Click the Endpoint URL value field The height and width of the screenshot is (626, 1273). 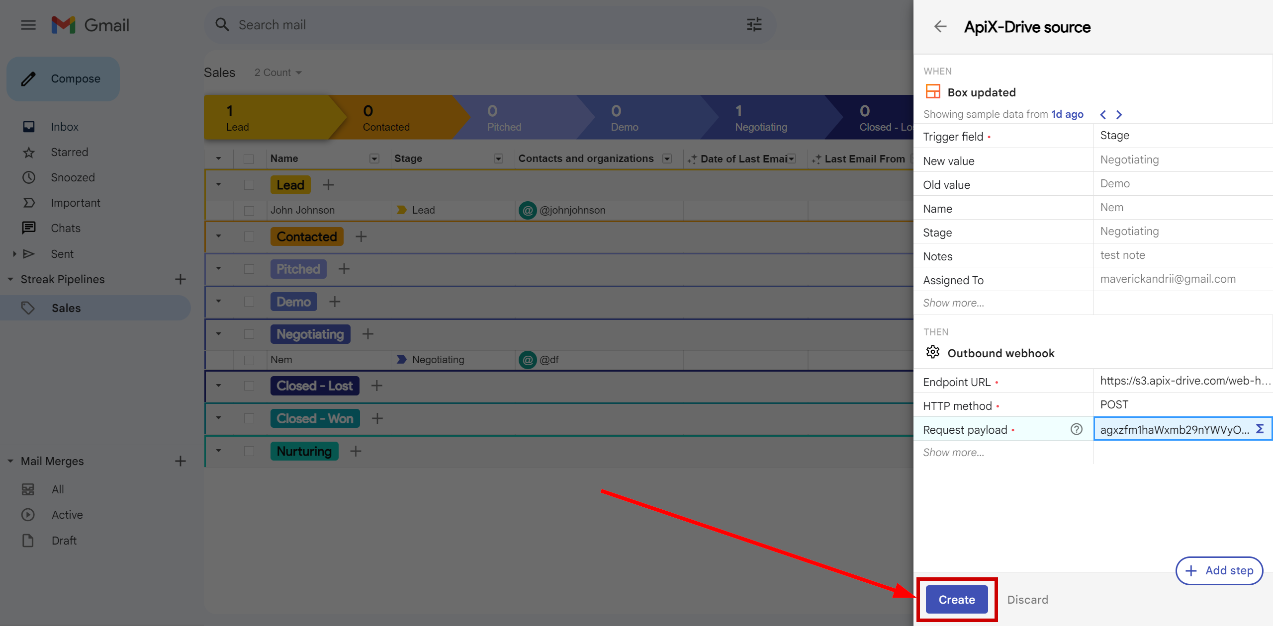[1182, 381]
